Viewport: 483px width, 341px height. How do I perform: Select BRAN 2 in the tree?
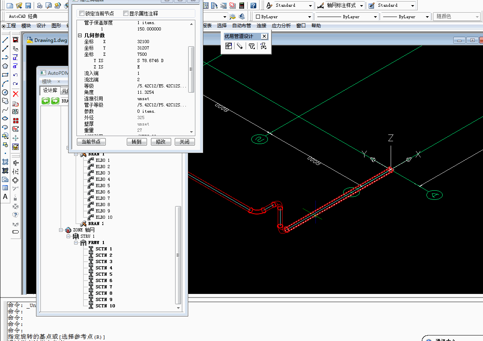point(96,224)
